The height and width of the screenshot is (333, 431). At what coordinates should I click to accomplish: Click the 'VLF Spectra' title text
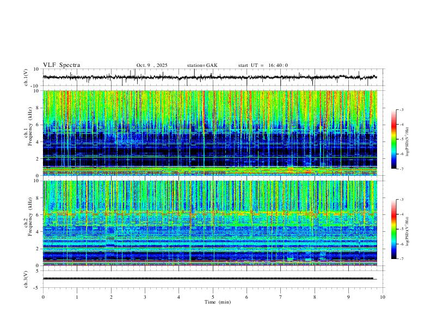[61, 65]
